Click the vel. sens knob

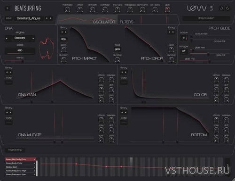point(155,10)
